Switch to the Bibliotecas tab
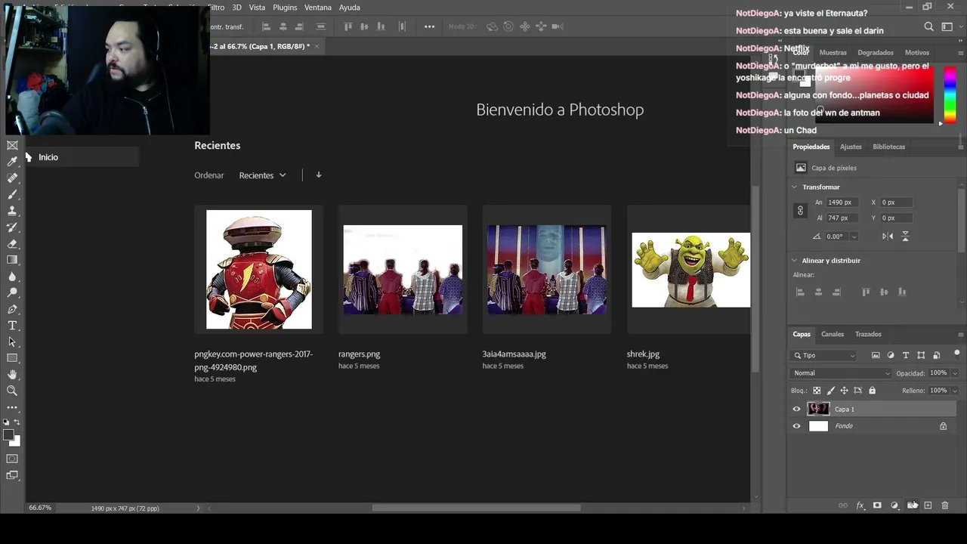Image resolution: width=967 pixels, height=544 pixels. click(x=888, y=147)
